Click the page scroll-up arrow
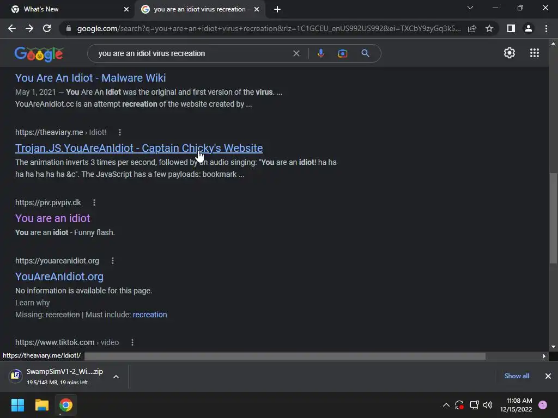The image size is (558, 418). click(x=553, y=44)
